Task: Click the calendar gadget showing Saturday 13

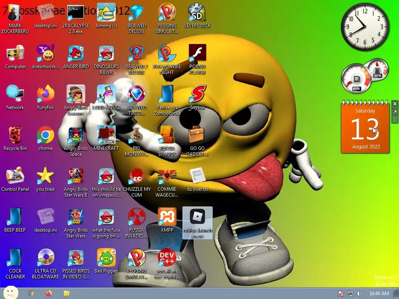Action: pyautogui.click(x=365, y=127)
